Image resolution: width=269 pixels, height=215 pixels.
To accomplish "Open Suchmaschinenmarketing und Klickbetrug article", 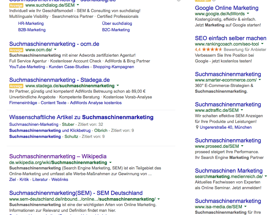I will 50,131.
